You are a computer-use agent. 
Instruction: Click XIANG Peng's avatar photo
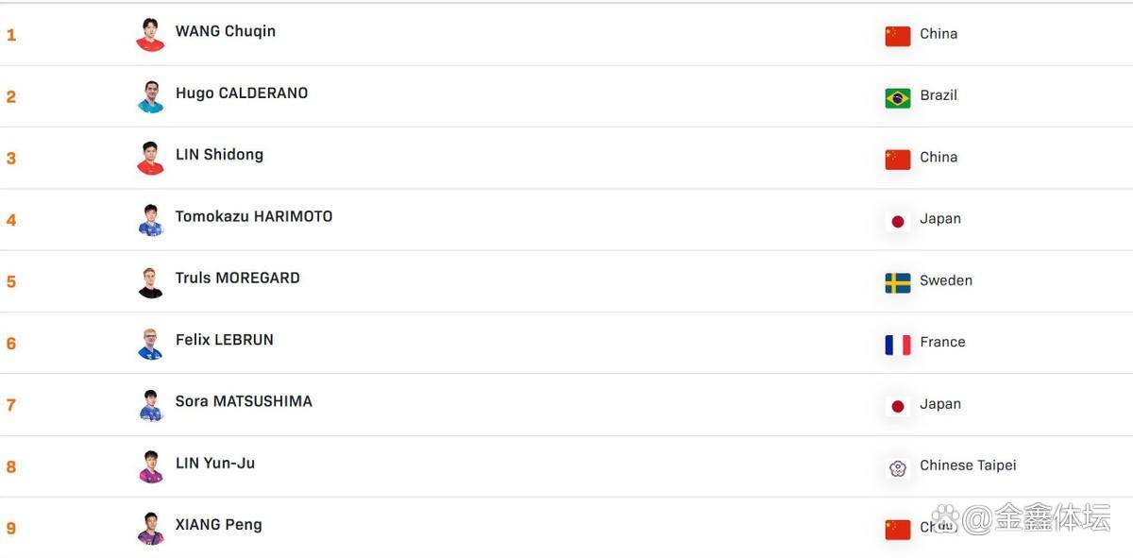click(150, 529)
